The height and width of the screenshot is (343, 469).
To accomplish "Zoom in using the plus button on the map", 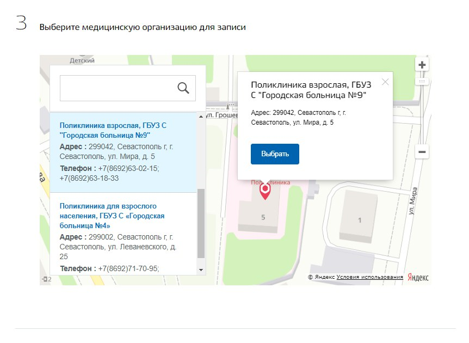I will (x=422, y=64).
